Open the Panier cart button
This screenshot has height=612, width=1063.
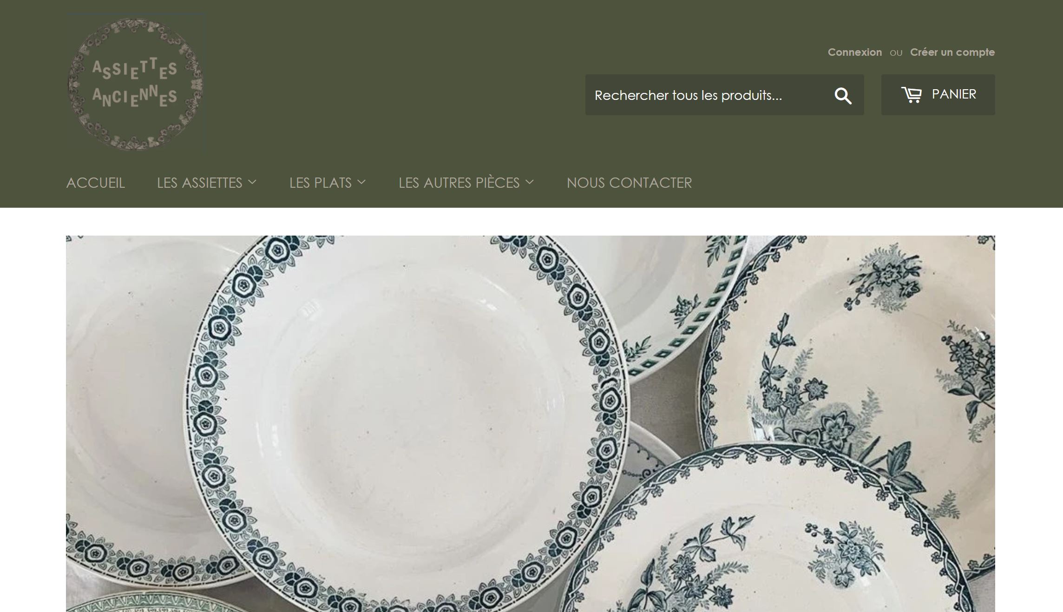(938, 95)
